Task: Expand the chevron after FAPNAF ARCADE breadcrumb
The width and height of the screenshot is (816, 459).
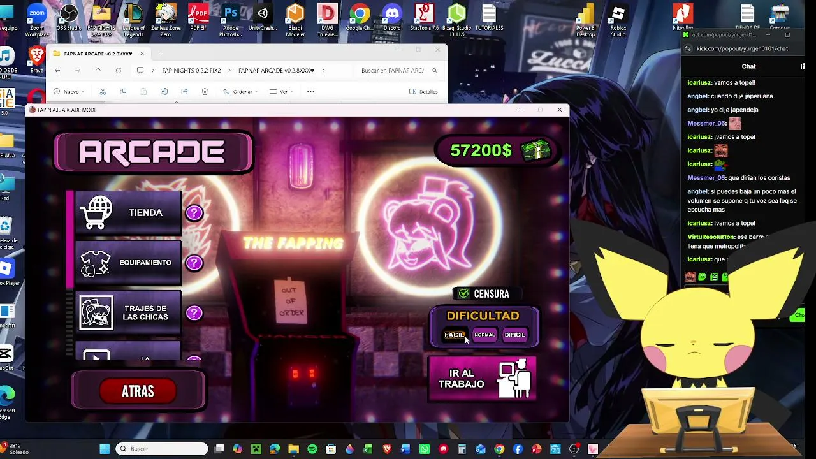Action: (x=323, y=71)
